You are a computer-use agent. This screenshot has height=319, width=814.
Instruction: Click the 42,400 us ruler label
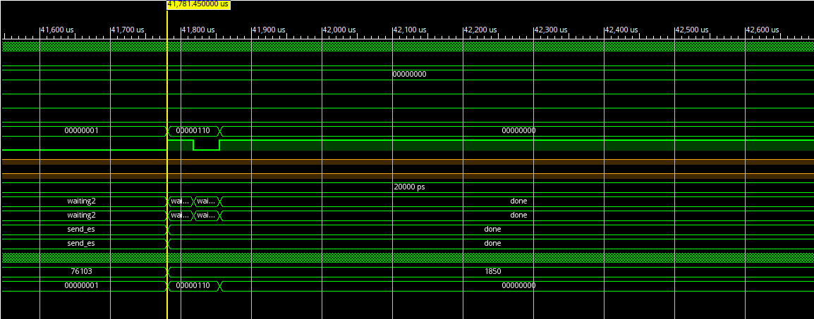point(621,30)
